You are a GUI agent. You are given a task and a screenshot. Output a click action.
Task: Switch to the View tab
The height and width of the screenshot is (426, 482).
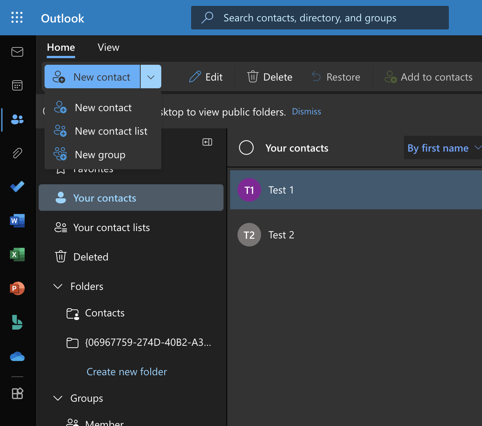pos(109,47)
